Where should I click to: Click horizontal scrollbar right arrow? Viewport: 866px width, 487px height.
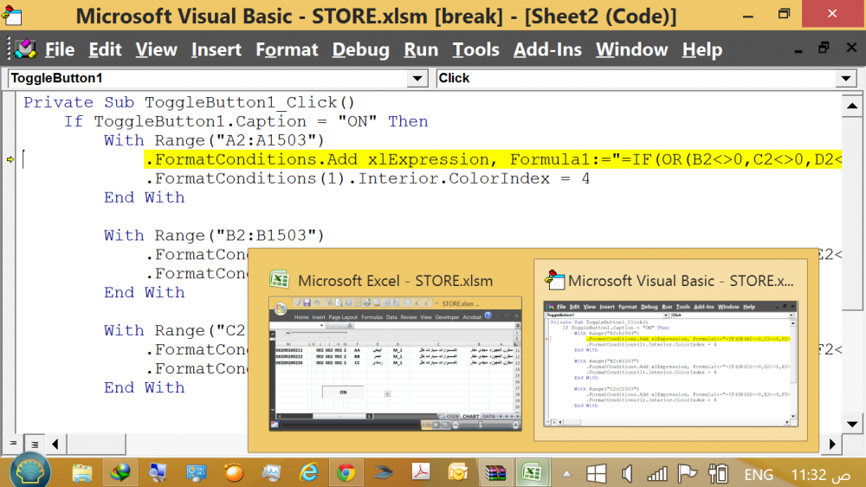833,444
